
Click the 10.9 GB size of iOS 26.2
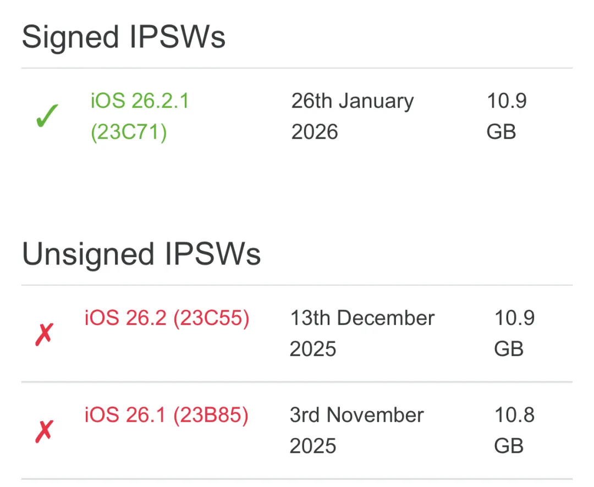[514, 333]
